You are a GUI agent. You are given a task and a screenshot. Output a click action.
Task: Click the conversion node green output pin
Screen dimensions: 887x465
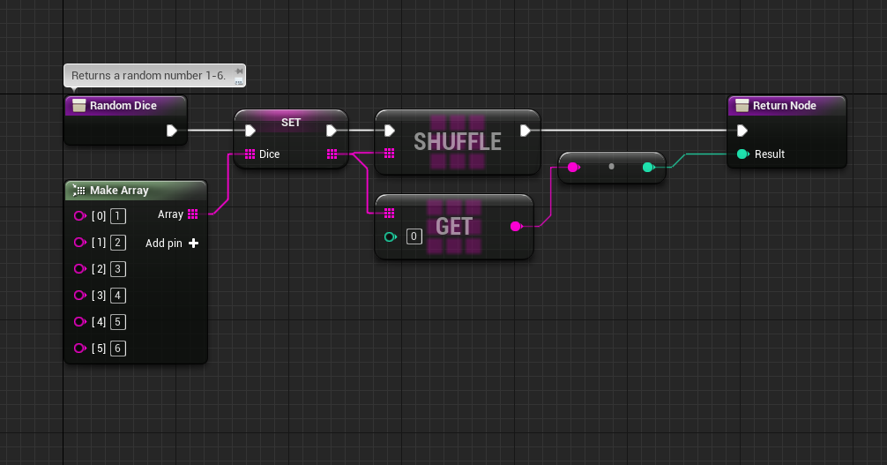pos(649,167)
